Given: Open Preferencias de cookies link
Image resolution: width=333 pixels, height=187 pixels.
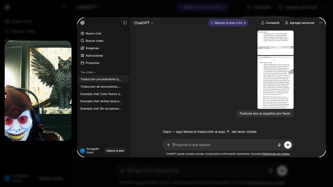Looking at the screenshot, I should [276, 154].
